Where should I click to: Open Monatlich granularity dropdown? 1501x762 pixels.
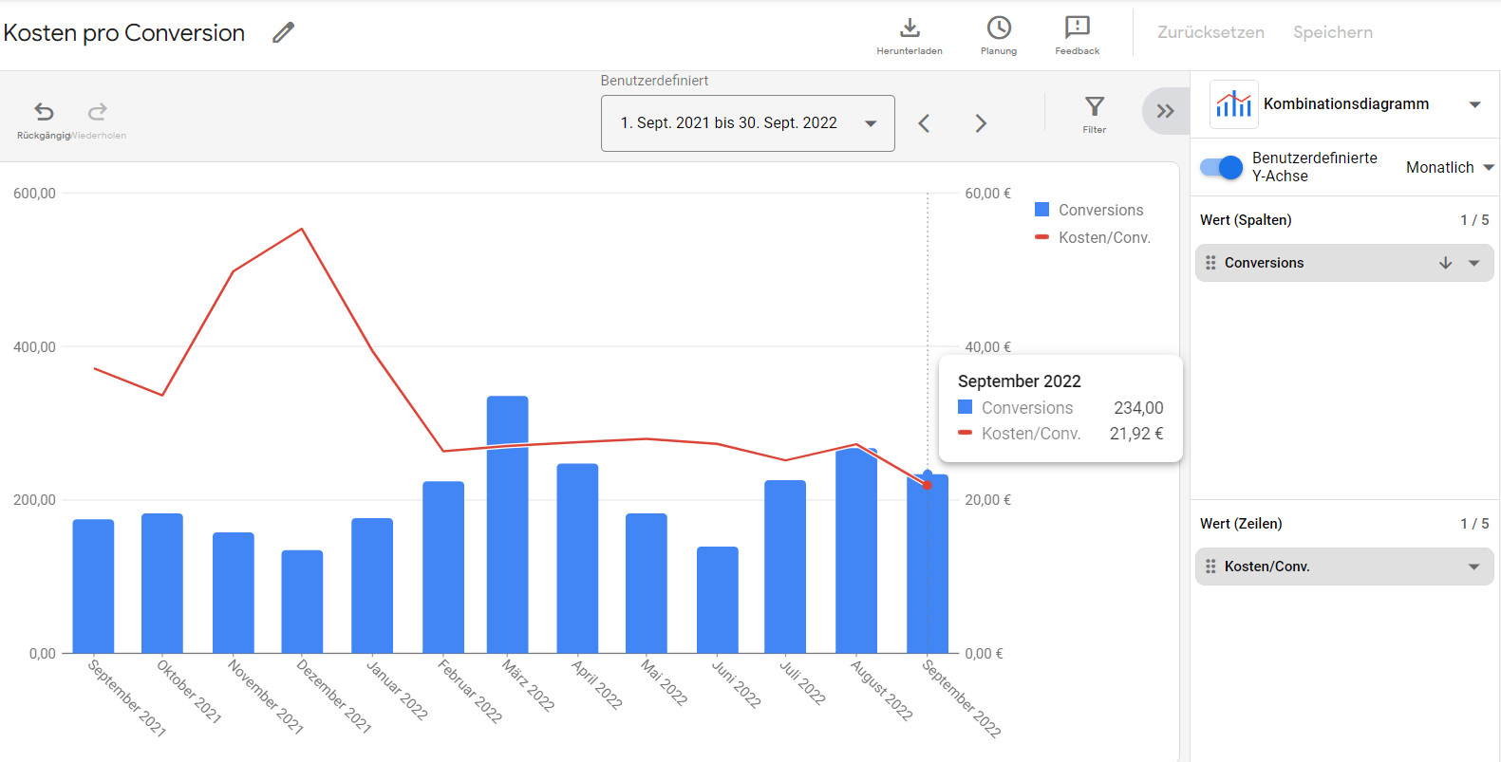tap(1450, 167)
